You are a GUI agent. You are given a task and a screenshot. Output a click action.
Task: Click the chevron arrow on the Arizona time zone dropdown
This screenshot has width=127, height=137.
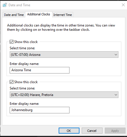116,55
